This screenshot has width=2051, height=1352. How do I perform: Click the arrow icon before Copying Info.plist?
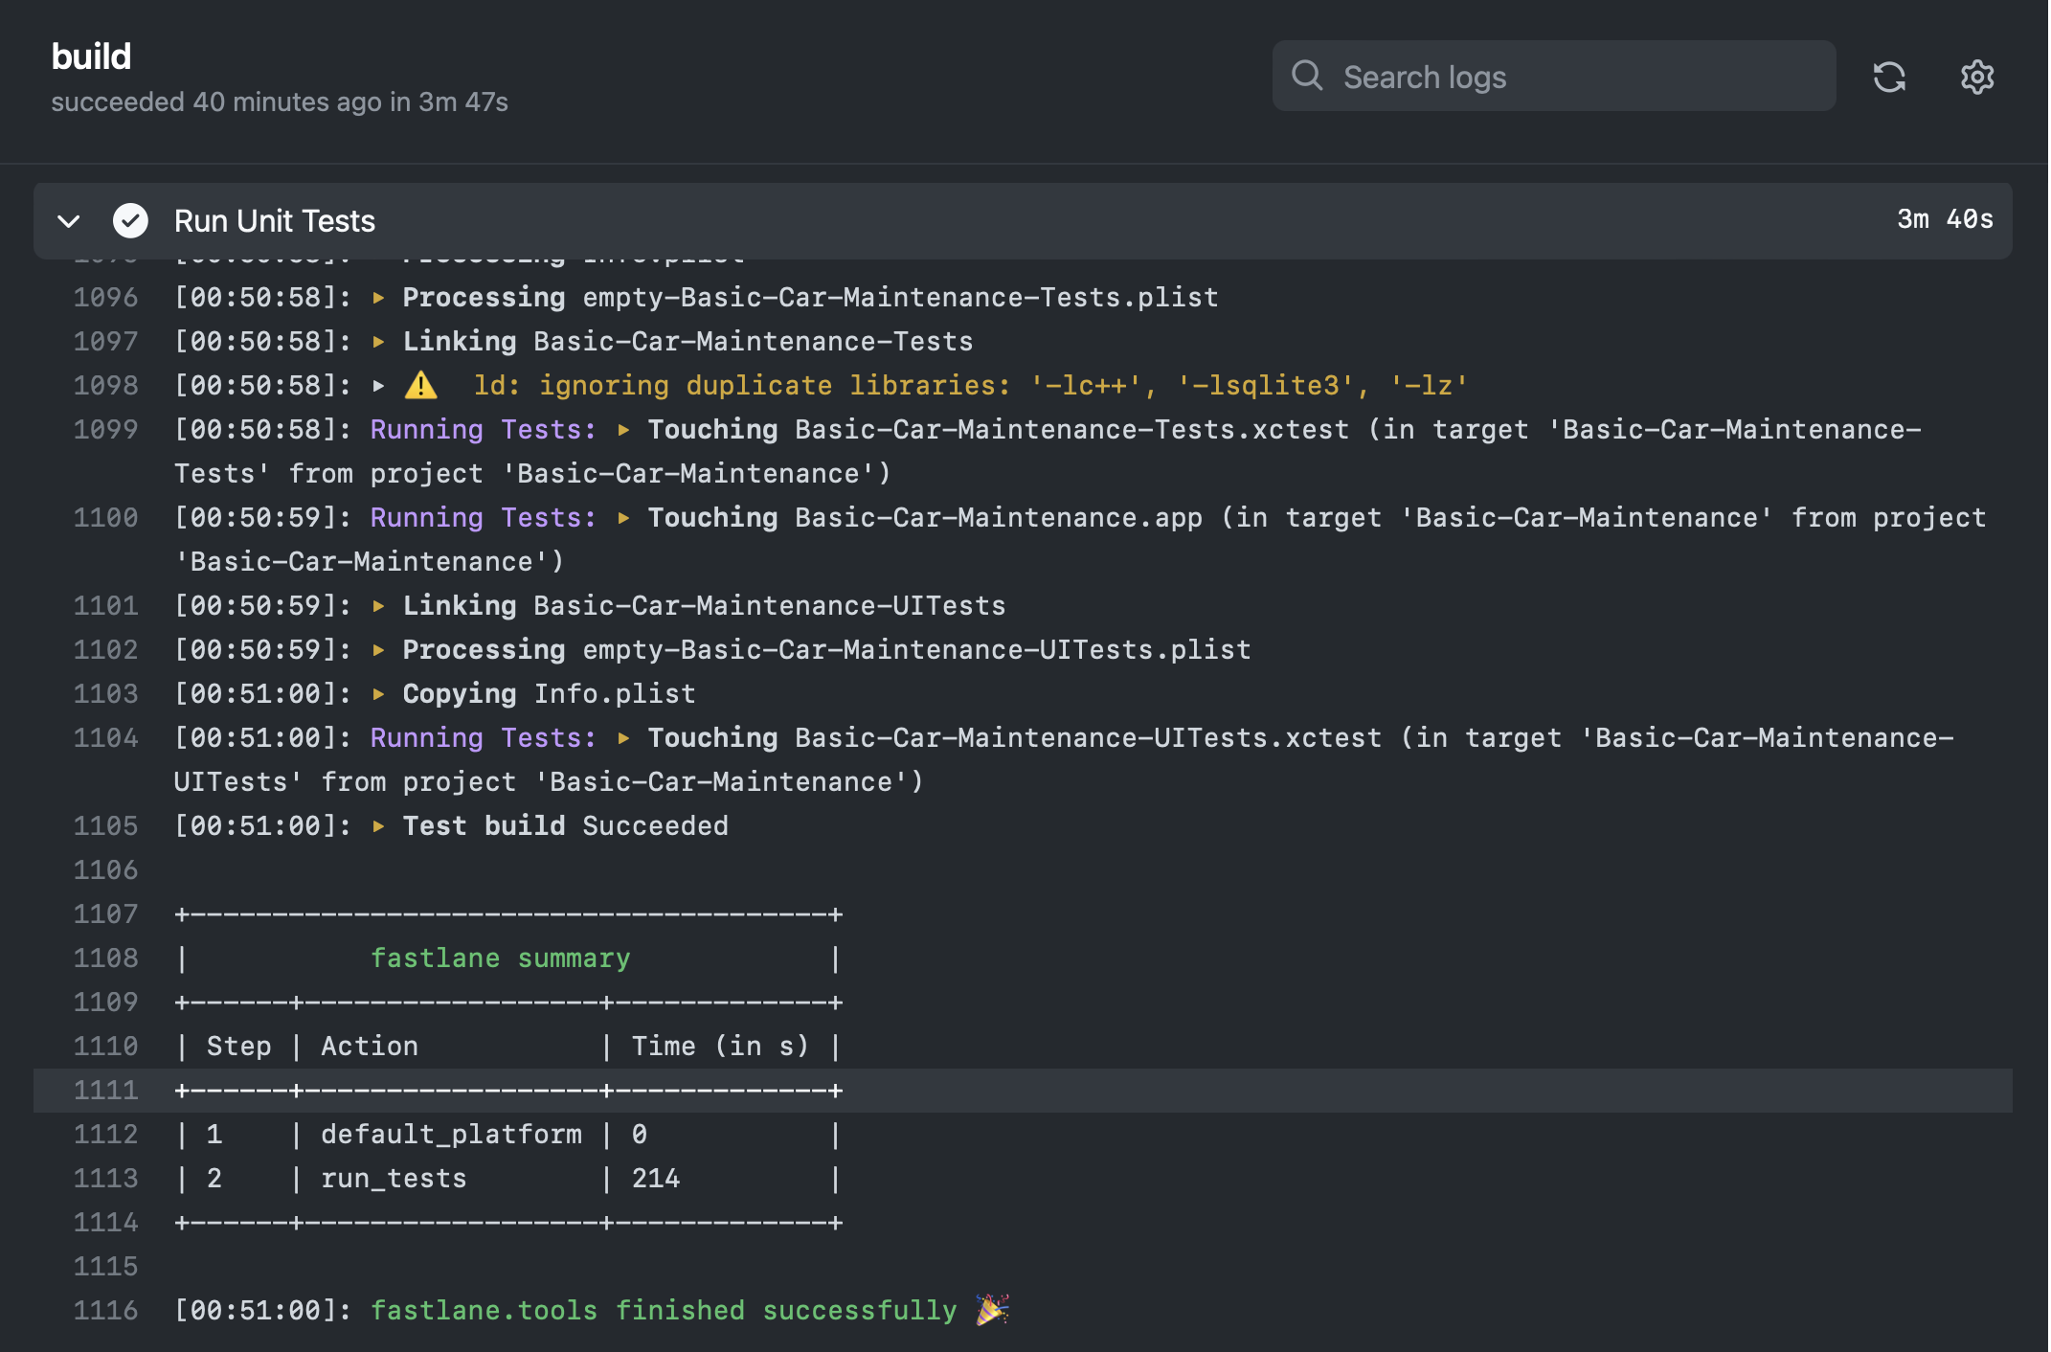point(377,693)
